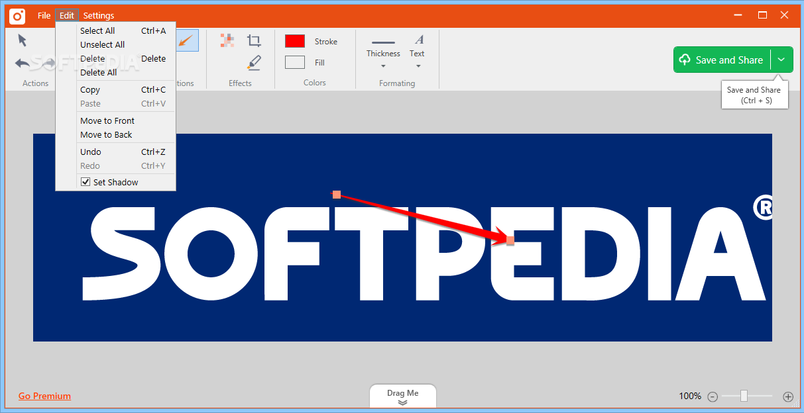Choose Select All from Edit menu
Screen dimensions: 804x413
(115, 30)
